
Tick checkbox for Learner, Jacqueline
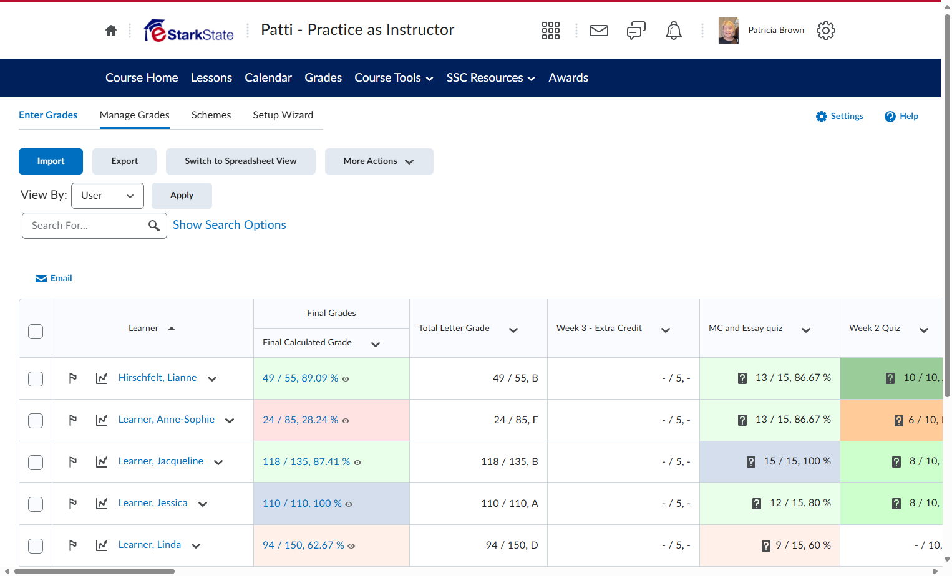pos(36,463)
